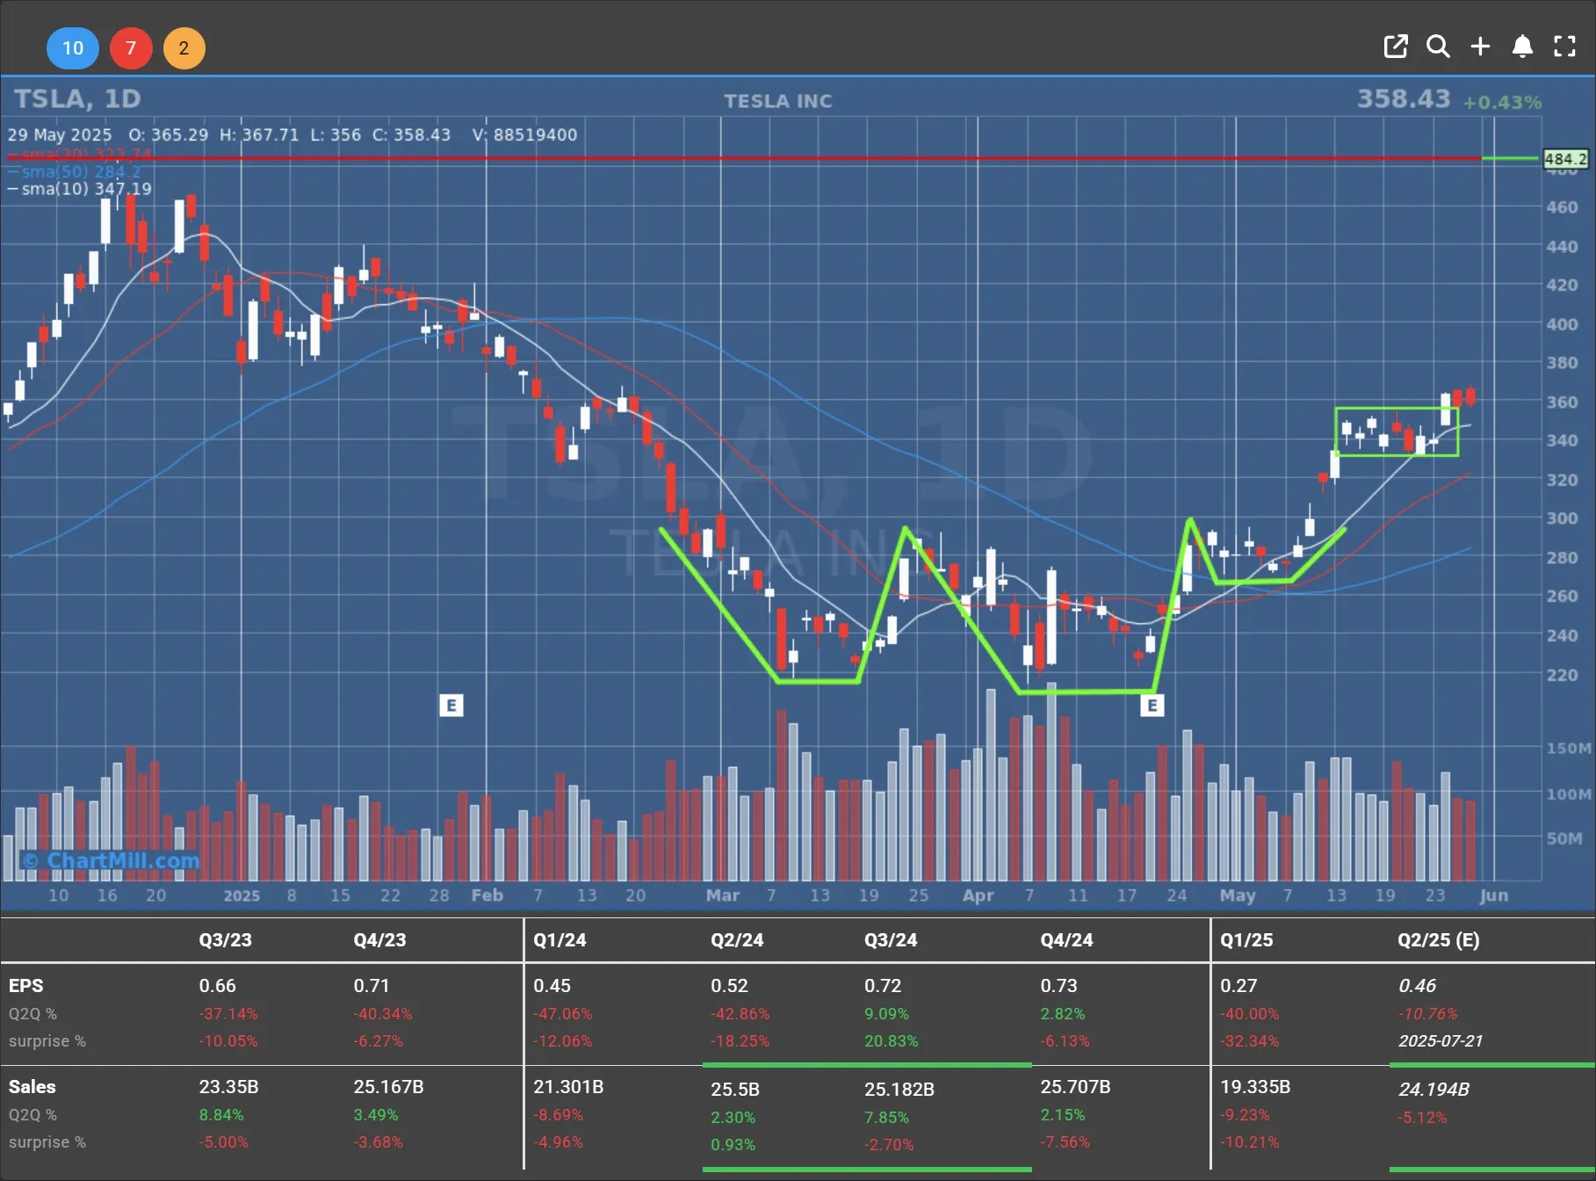Click the orange 2 badge

184,47
